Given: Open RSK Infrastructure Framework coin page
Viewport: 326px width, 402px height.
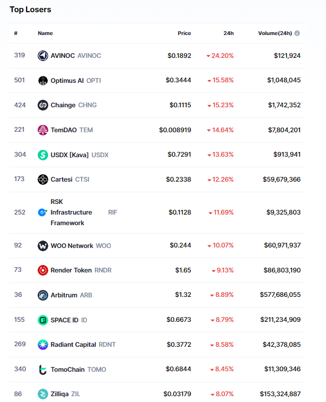Looking at the screenshot, I should tap(71, 212).
